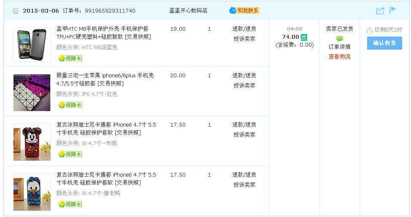
Task: Open 查看物流 logistics link
Action: (339, 56)
